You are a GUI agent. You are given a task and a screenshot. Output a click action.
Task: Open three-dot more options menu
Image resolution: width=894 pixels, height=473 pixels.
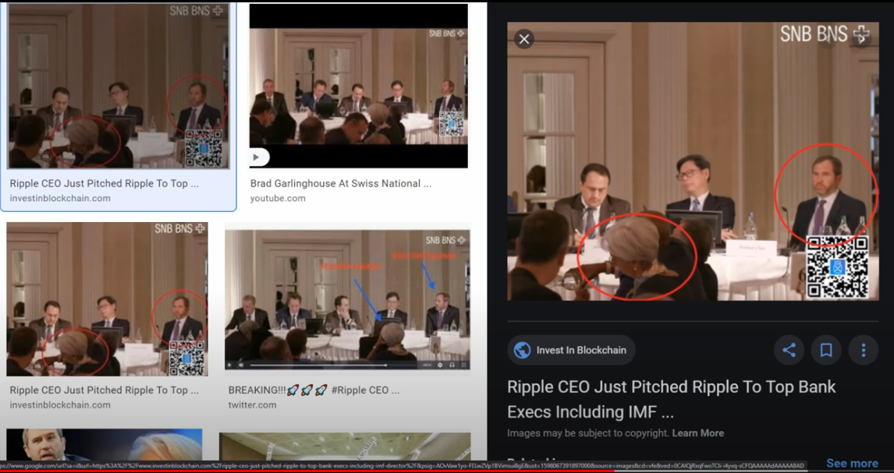click(864, 350)
